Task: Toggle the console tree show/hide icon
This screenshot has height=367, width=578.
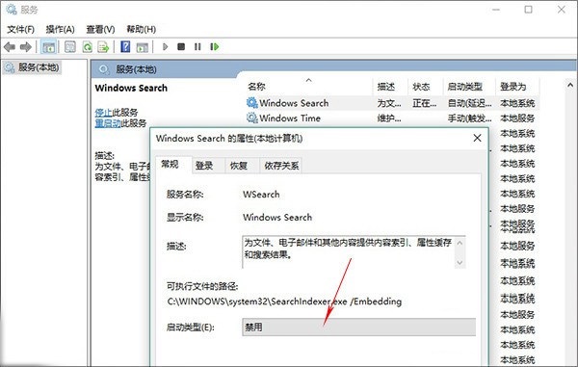Action: [49, 47]
